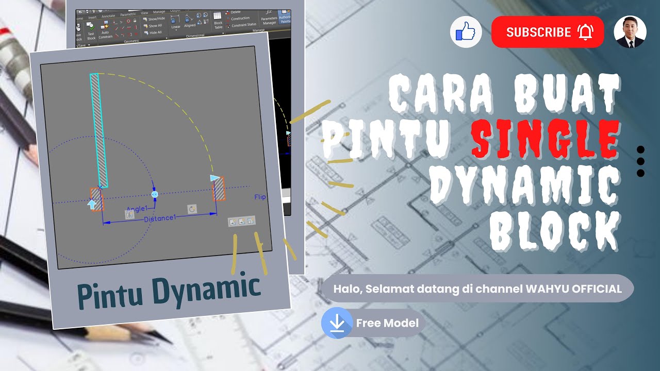660x371 pixels.
Task: Click the Distance1 parameter label
Action: [160, 218]
